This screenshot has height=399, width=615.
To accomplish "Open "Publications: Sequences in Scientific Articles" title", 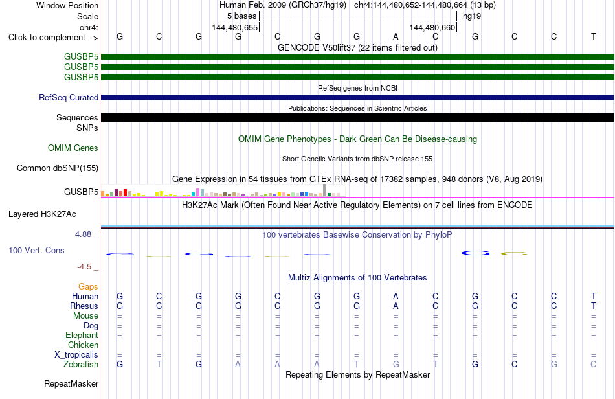I will [x=357, y=108].
